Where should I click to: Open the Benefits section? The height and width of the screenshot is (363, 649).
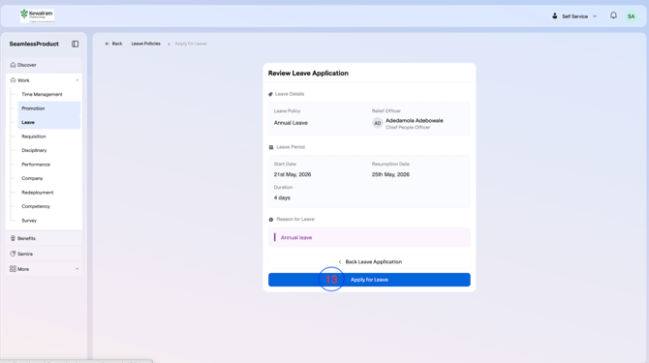(x=44, y=238)
